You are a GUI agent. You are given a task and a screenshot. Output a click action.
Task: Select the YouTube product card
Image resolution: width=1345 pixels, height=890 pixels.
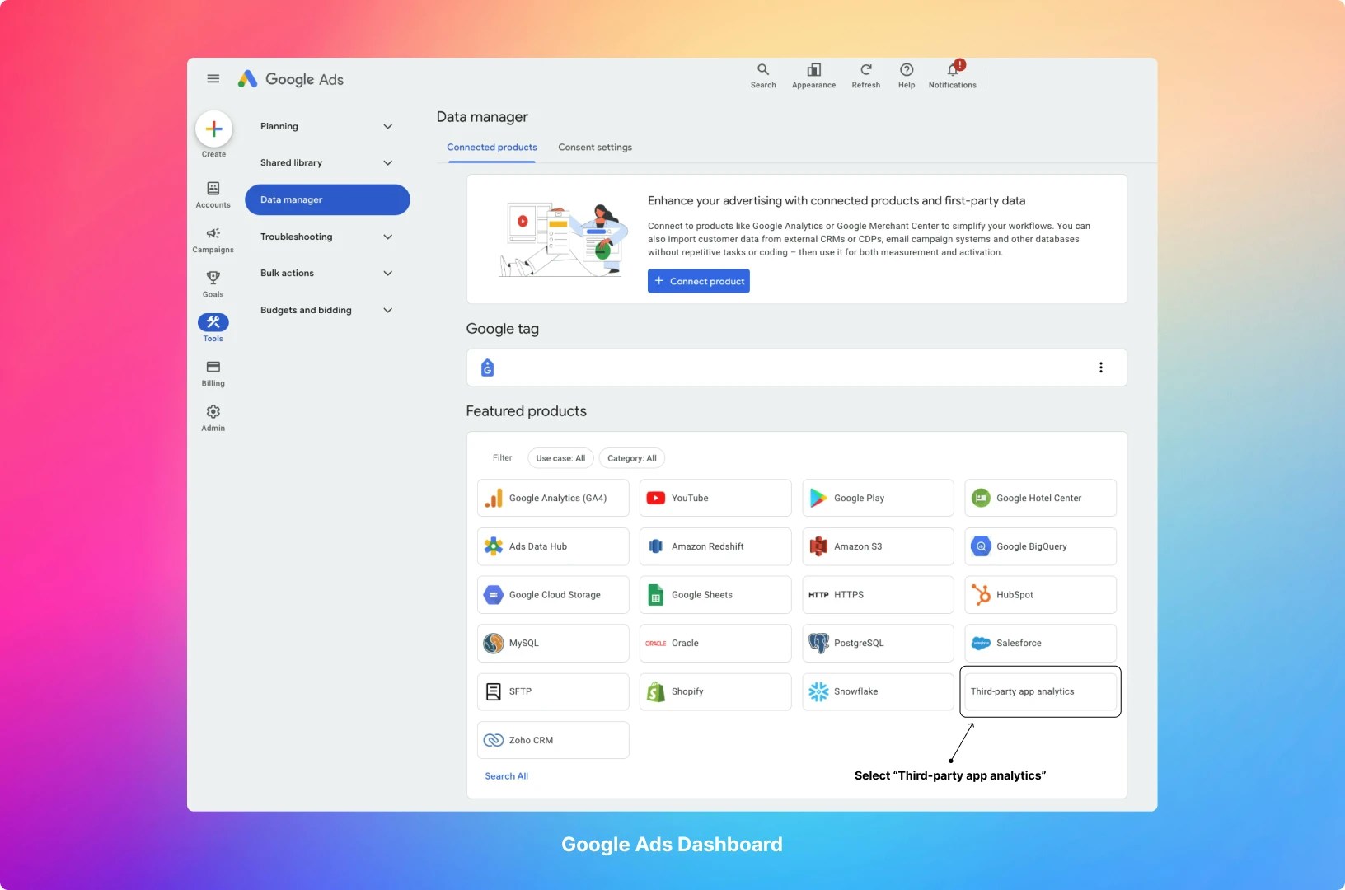pos(715,498)
